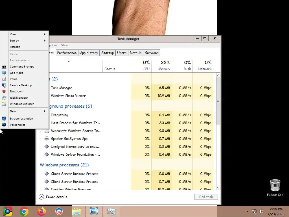Collapse with the Fewer details chevron

coord(41,197)
